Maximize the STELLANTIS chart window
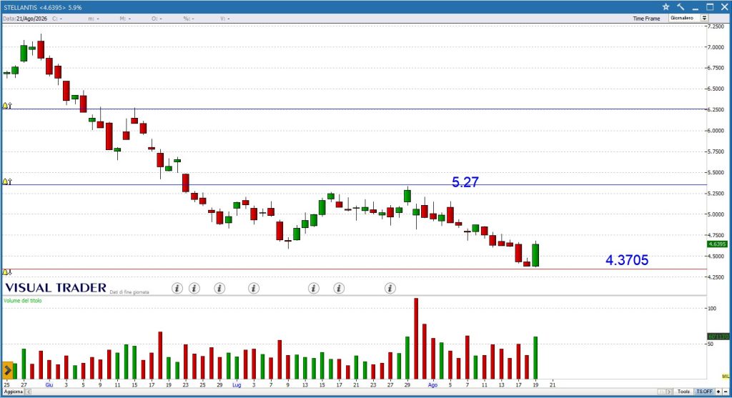Image resolution: width=732 pixels, height=398 pixels. [710, 7]
